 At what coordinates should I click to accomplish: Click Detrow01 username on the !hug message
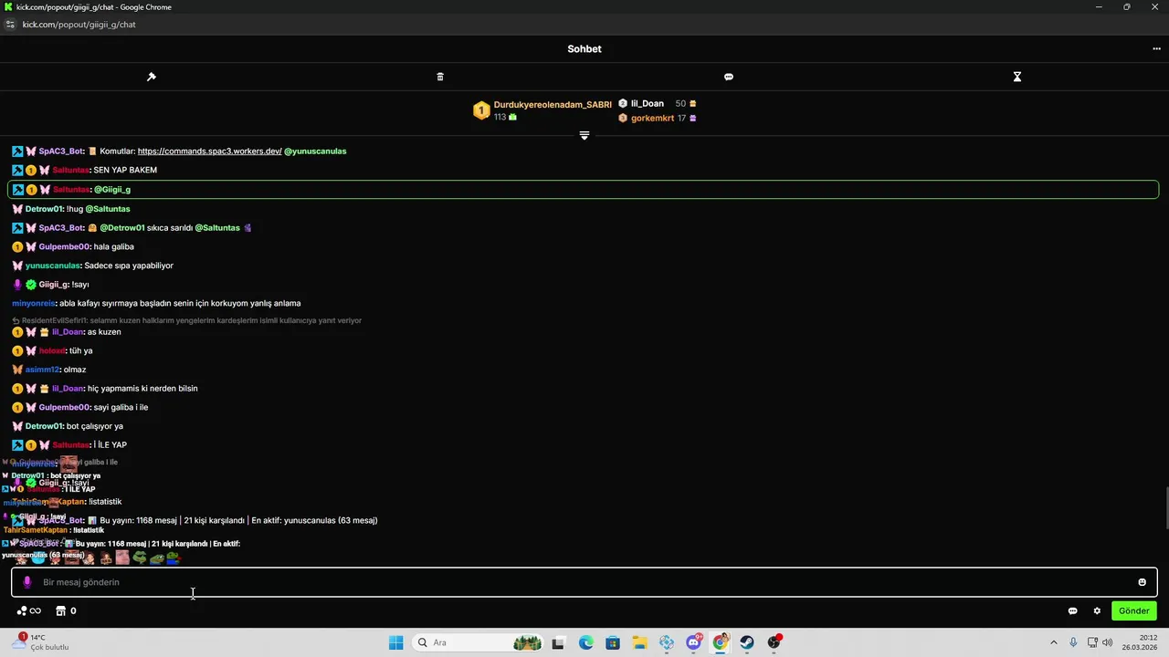44,209
